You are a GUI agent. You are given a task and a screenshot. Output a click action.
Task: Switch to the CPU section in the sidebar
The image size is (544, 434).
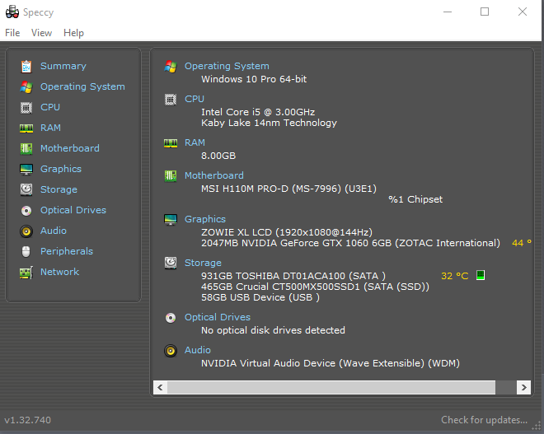coord(50,107)
